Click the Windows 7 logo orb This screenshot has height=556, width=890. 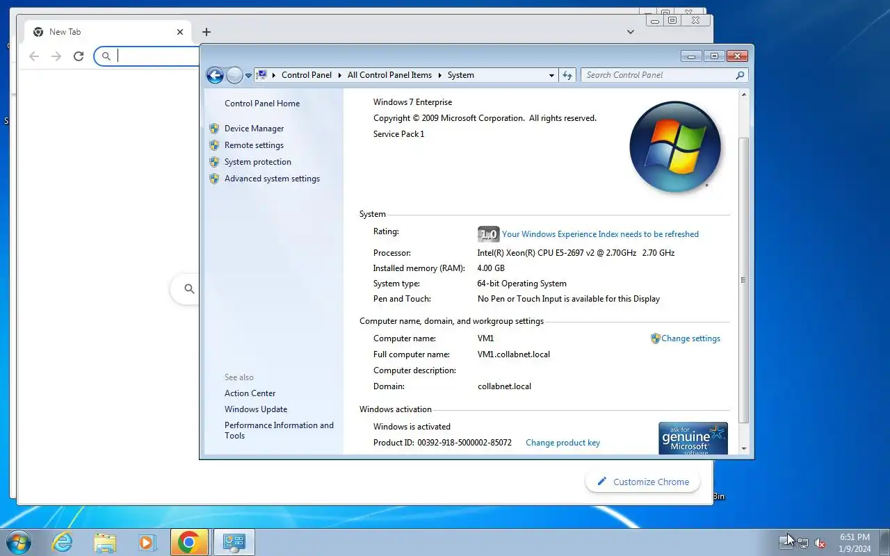[x=675, y=147]
